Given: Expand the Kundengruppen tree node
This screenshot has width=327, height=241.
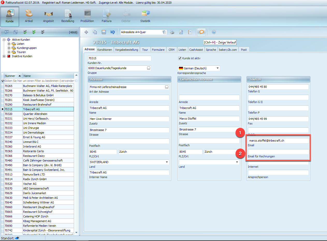Looking at the screenshot, I should coord(9,48).
